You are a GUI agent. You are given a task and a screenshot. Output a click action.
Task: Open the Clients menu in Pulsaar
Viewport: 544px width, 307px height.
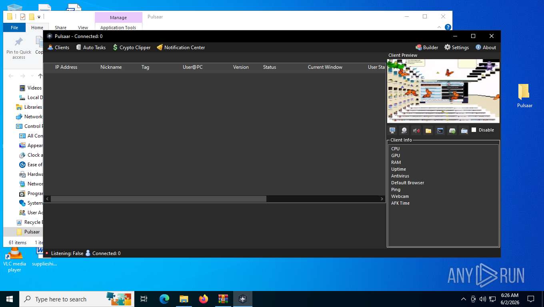[x=58, y=47]
